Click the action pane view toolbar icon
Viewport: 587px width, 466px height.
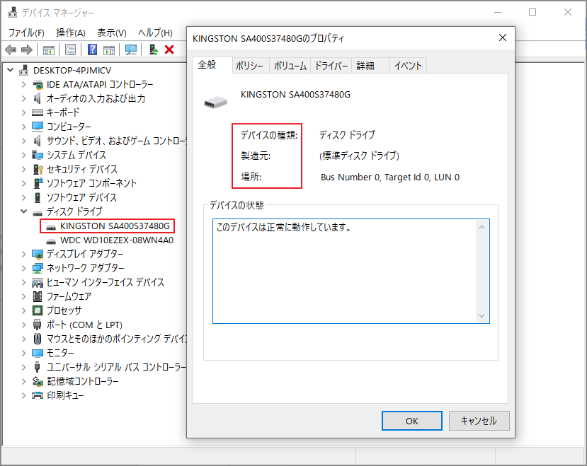[x=109, y=49]
